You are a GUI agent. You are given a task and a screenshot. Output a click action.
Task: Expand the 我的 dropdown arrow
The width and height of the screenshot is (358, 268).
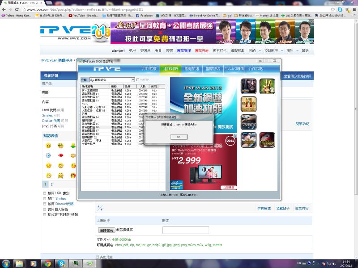click(260, 51)
